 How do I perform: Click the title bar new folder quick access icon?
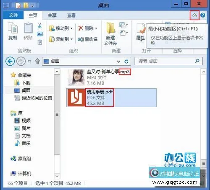click(x=26, y=5)
